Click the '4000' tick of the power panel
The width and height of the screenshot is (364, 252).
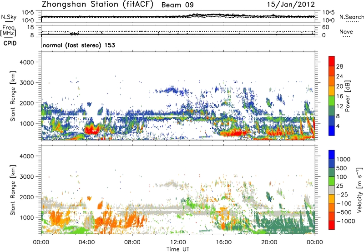[26, 62]
